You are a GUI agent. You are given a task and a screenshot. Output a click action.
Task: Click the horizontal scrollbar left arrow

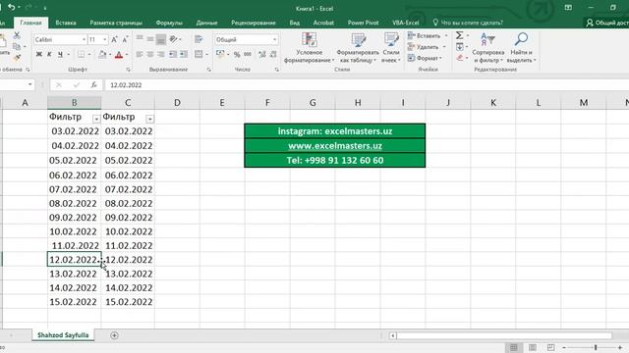(393, 335)
